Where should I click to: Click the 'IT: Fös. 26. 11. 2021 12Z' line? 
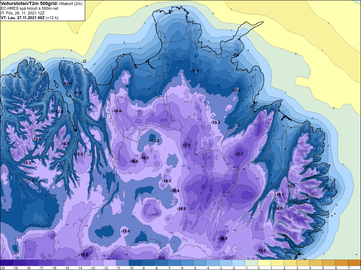(22, 13)
